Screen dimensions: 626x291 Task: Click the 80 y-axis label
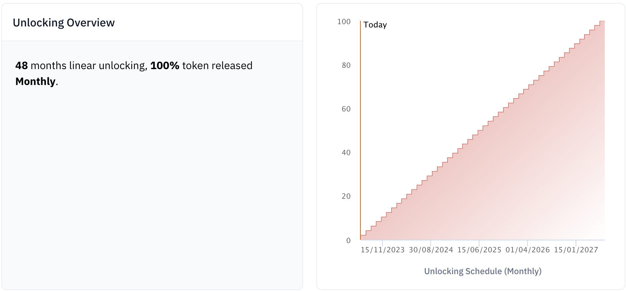tap(346, 65)
